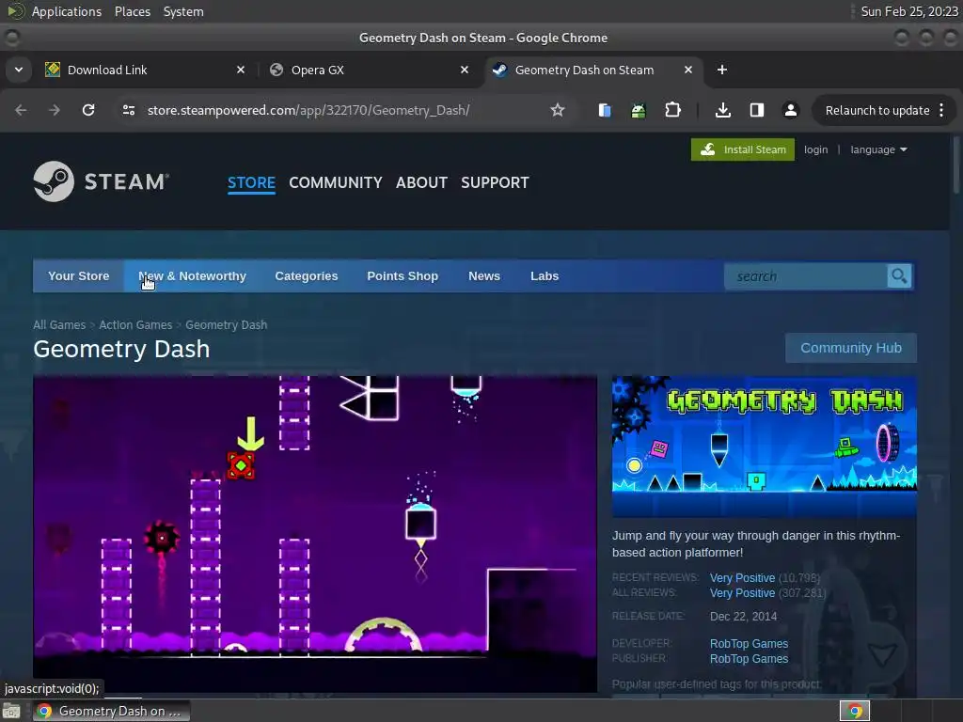Click the All Games breadcrumb
963x722 pixels.
pyautogui.click(x=59, y=324)
